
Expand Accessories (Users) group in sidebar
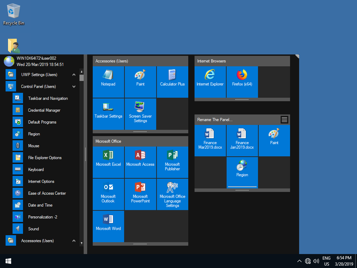74,241
